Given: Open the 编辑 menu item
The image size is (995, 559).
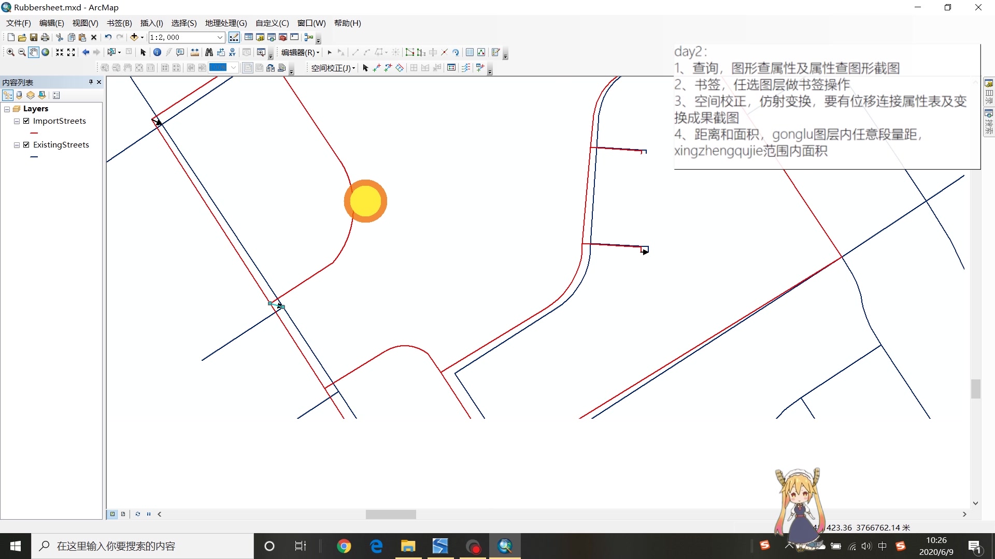Looking at the screenshot, I should pos(52,23).
